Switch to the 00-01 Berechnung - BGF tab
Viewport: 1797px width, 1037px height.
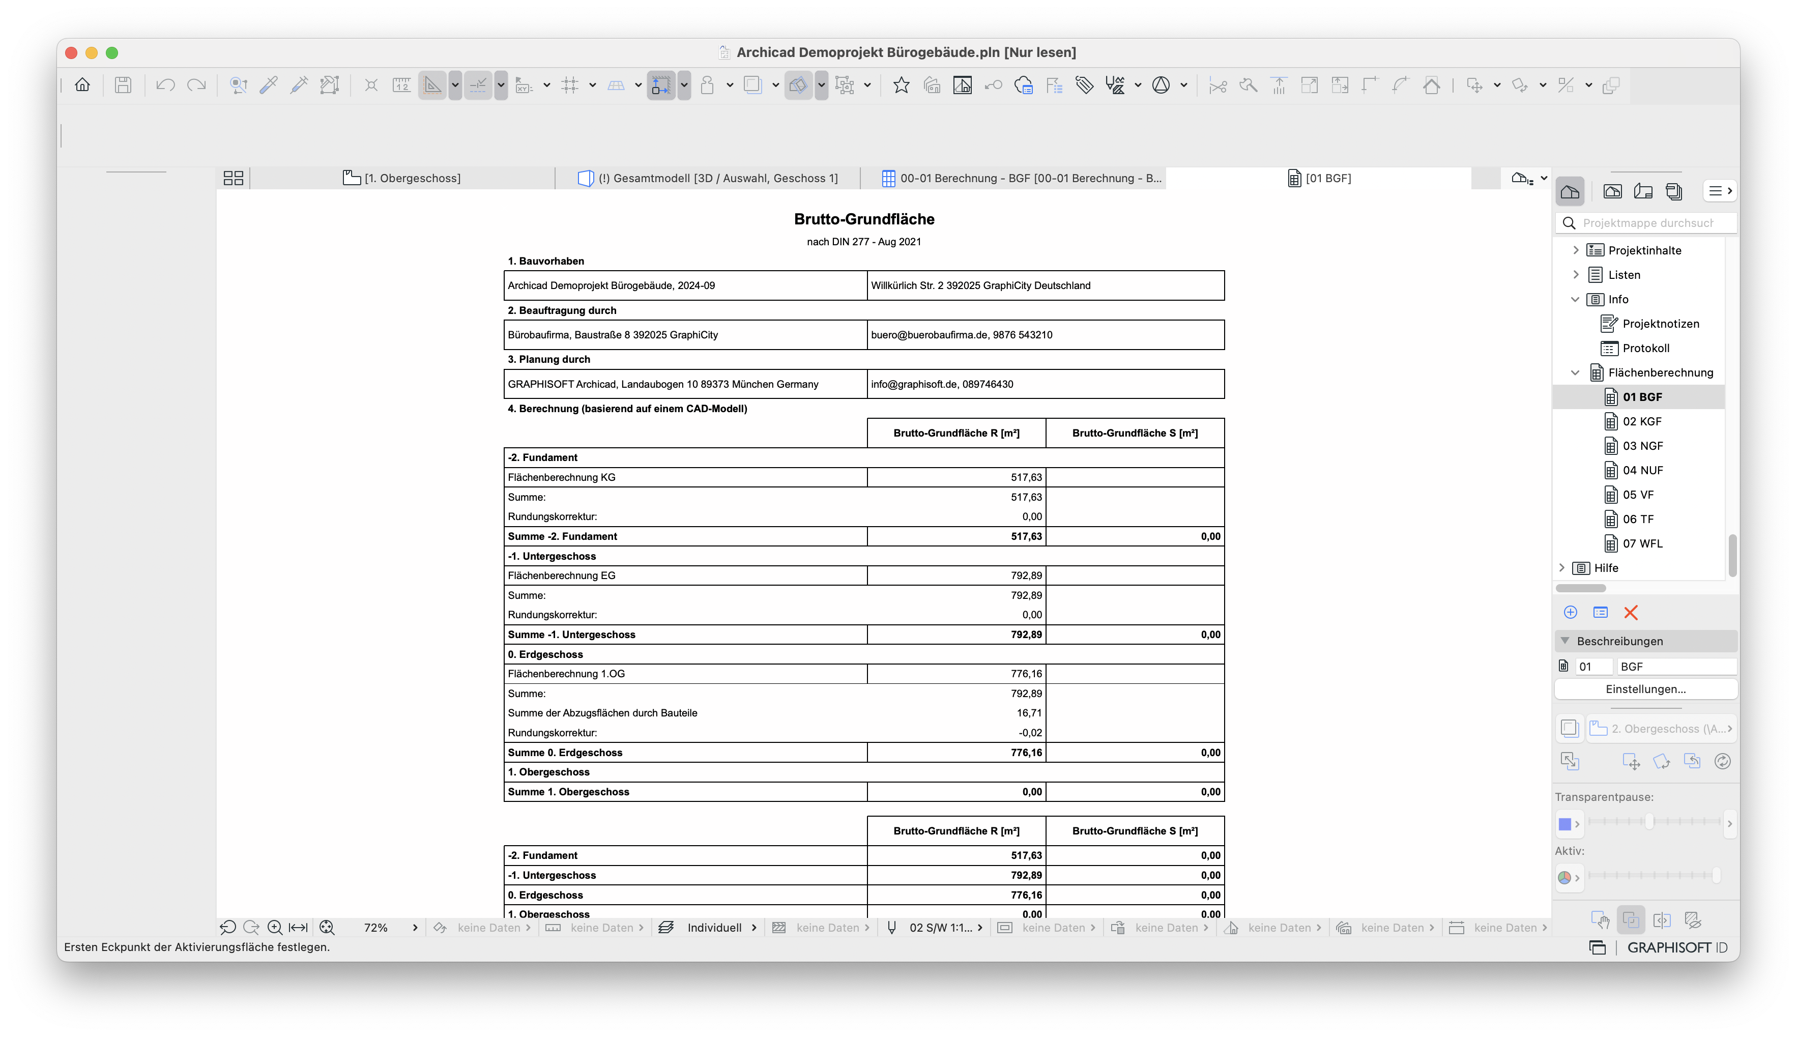coord(1013,178)
